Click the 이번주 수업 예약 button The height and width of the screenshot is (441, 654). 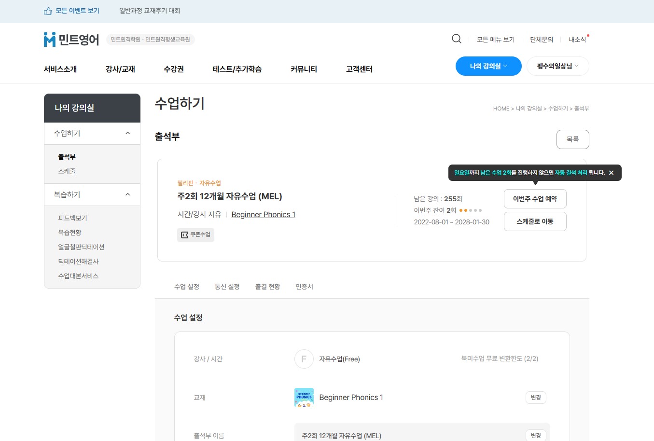tap(535, 199)
